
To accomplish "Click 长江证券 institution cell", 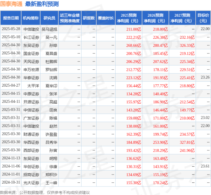I will click(31, 37).
